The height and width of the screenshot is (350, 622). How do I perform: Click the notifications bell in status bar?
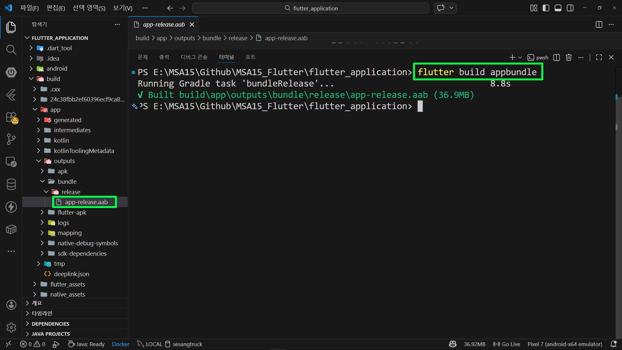coord(613,344)
